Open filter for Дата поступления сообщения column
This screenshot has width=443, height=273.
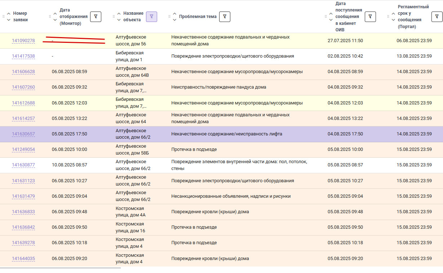tap(371, 17)
